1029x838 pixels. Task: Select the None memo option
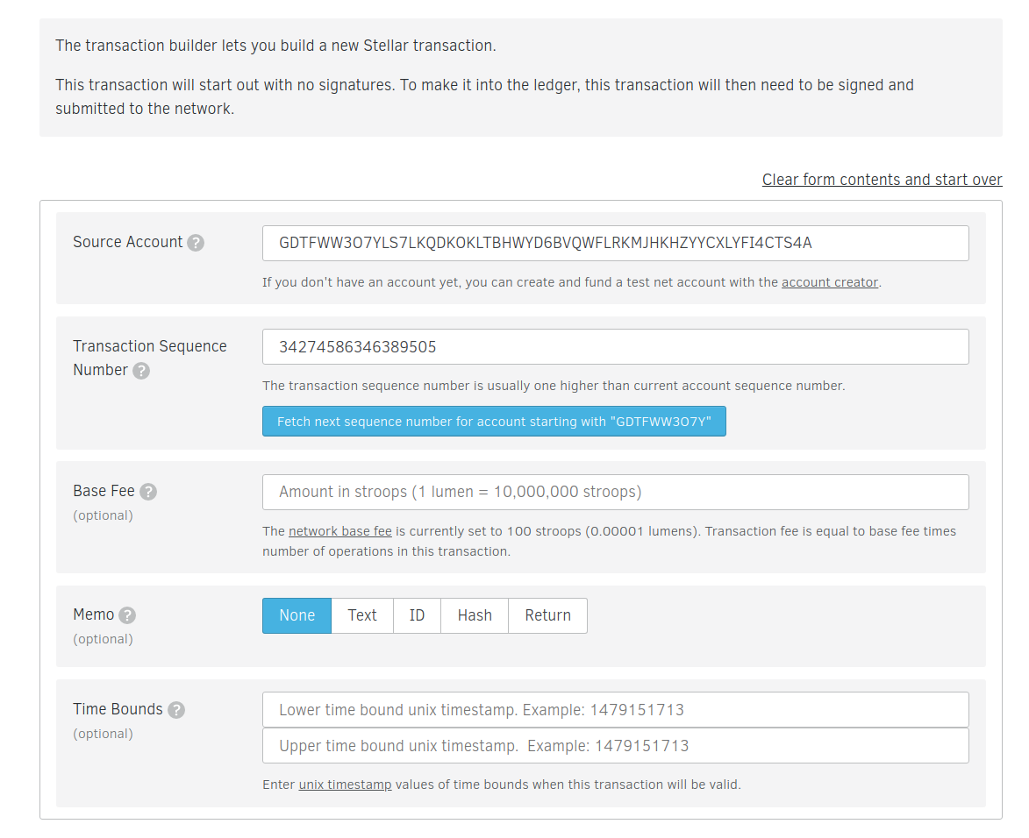[297, 615]
